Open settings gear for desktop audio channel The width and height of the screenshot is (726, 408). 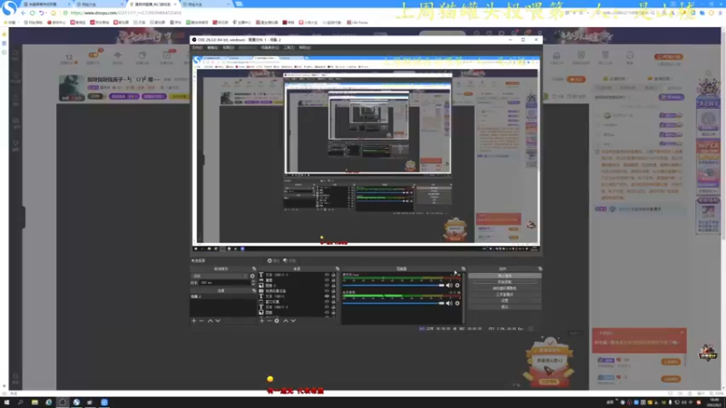click(x=457, y=304)
